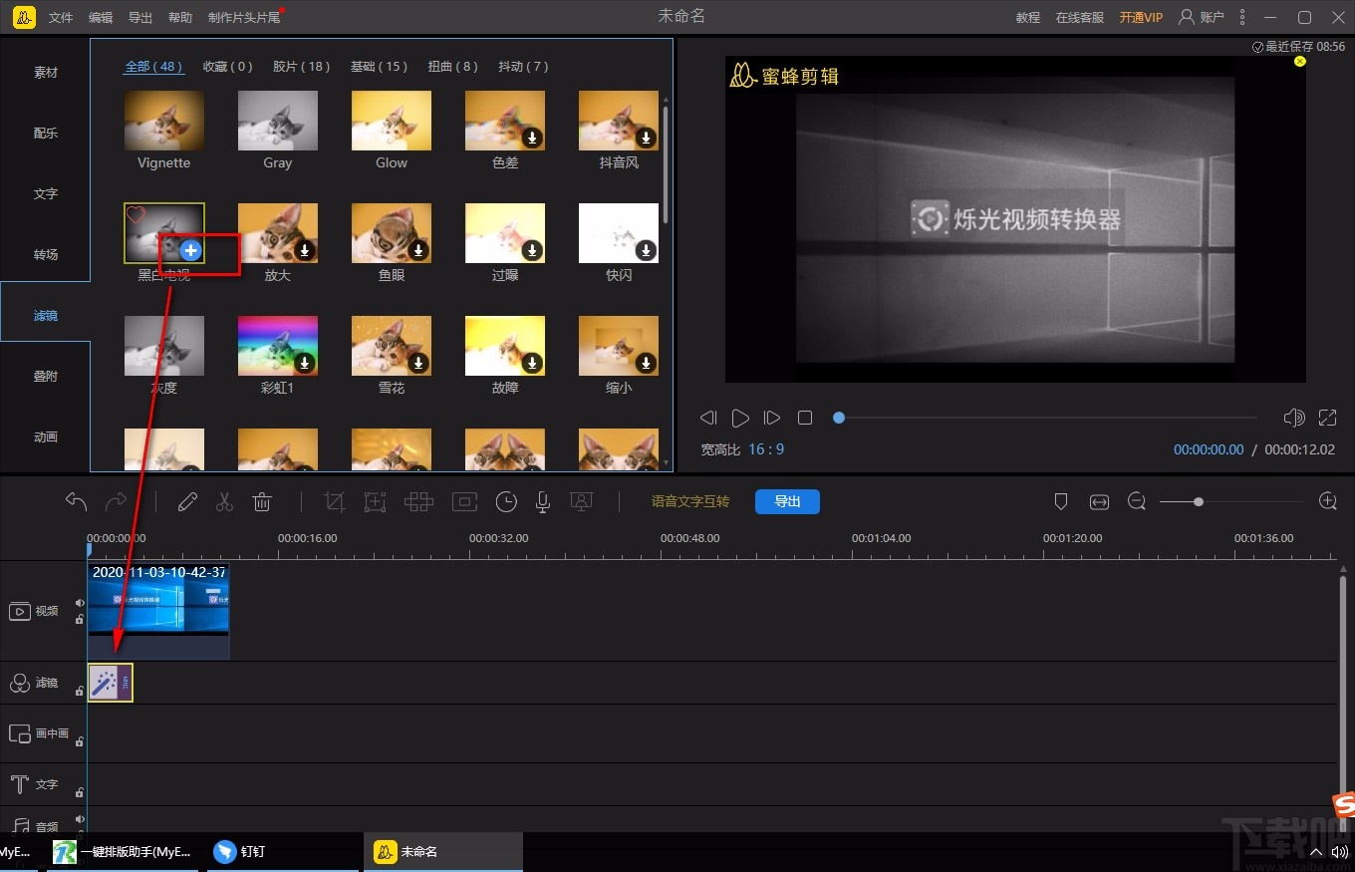Toggle the preview volume speaker icon

(x=1293, y=418)
